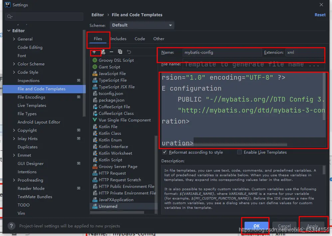The height and width of the screenshot is (236, 332).
Task: Click the Create Template plus icon
Action: coord(94,52)
